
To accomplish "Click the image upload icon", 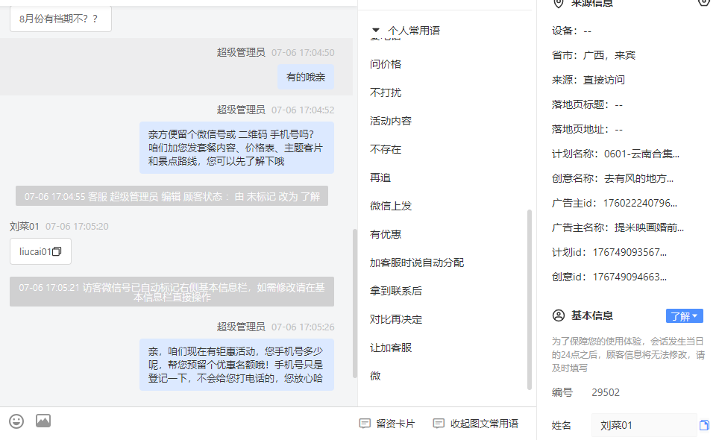I will [x=43, y=421].
